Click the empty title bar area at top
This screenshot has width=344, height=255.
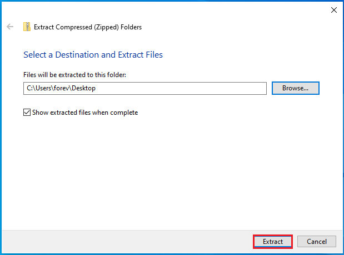167,9
